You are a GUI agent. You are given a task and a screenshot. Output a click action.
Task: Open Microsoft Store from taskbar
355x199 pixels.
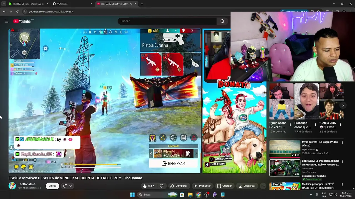click(182, 195)
